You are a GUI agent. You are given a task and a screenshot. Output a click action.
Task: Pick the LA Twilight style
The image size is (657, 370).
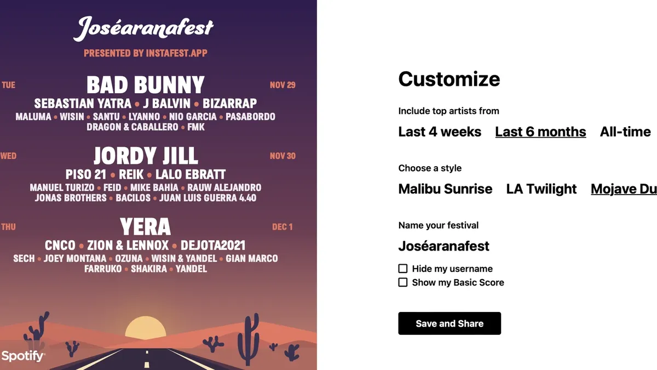coord(541,189)
